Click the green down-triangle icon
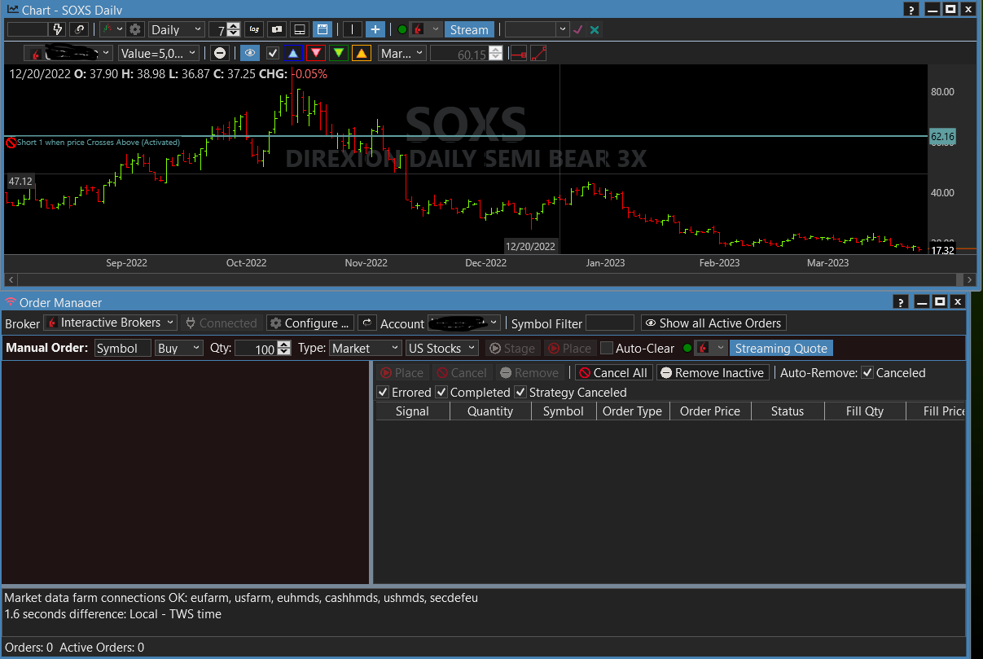Viewport: 983px width, 659px height. click(339, 53)
